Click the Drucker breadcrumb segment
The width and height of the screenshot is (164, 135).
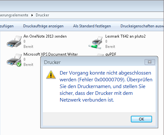coord(43,15)
